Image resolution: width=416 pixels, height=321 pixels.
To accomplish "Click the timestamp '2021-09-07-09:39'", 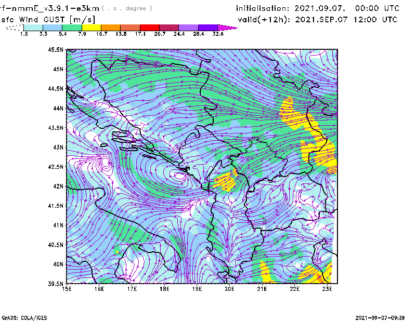I will (380, 318).
